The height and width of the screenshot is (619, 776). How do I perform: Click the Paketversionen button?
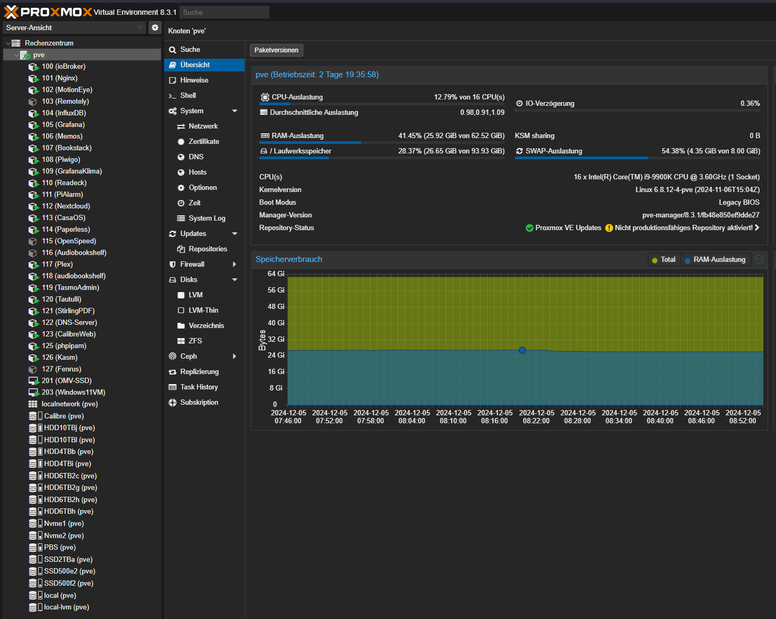pyautogui.click(x=276, y=50)
